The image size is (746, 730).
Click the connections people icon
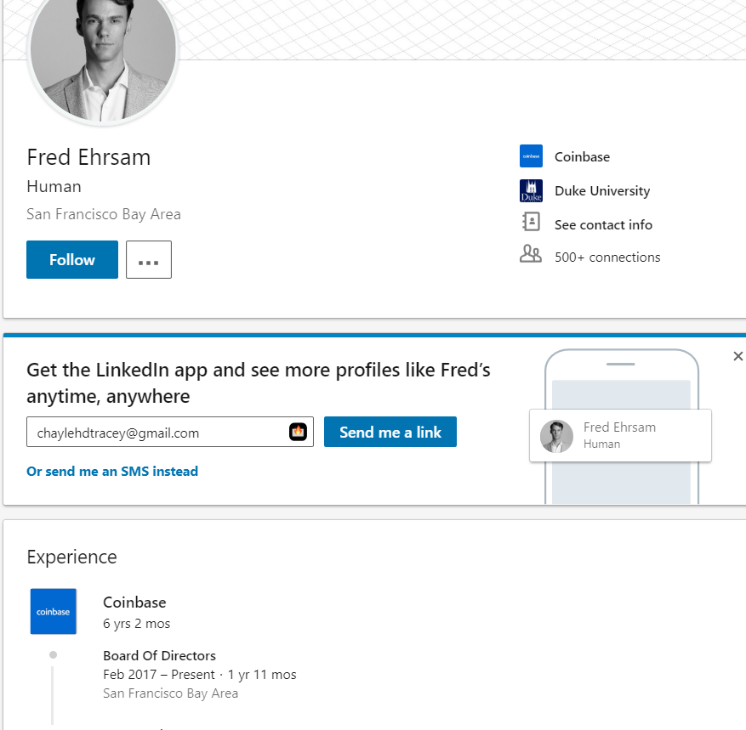coord(531,254)
